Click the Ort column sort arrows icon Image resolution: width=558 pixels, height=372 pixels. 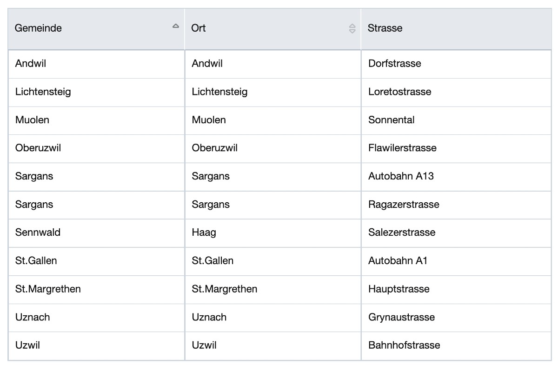(x=352, y=28)
